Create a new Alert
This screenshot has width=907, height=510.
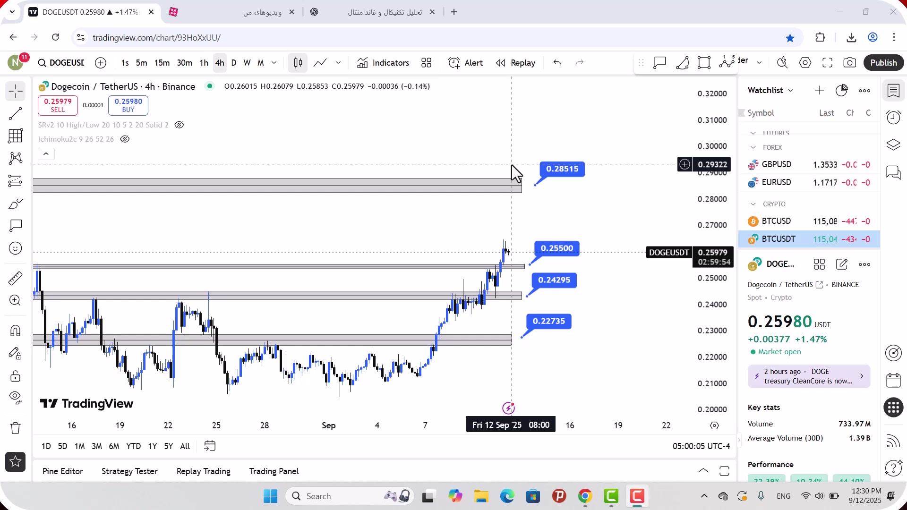click(x=466, y=63)
